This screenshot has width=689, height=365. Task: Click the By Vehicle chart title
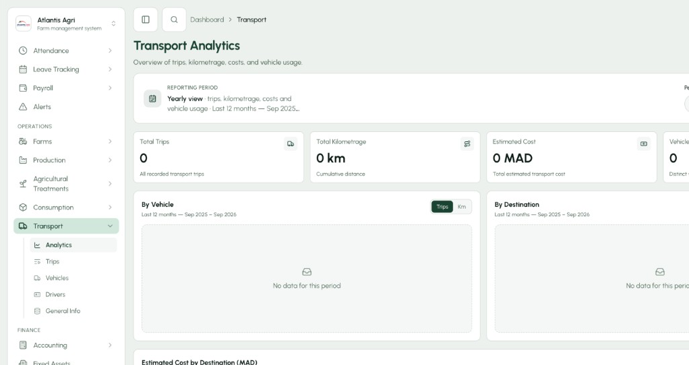point(158,205)
